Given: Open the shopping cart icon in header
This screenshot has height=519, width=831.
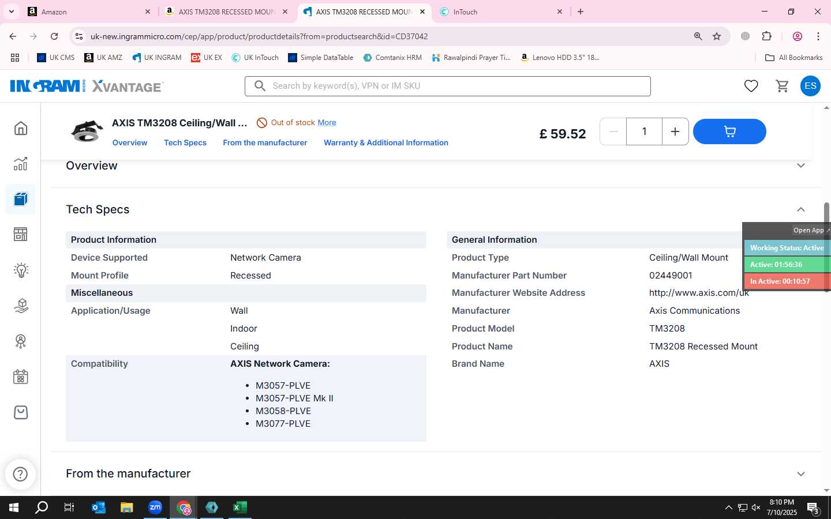Looking at the screenshot, I should [x=783, y=86].
